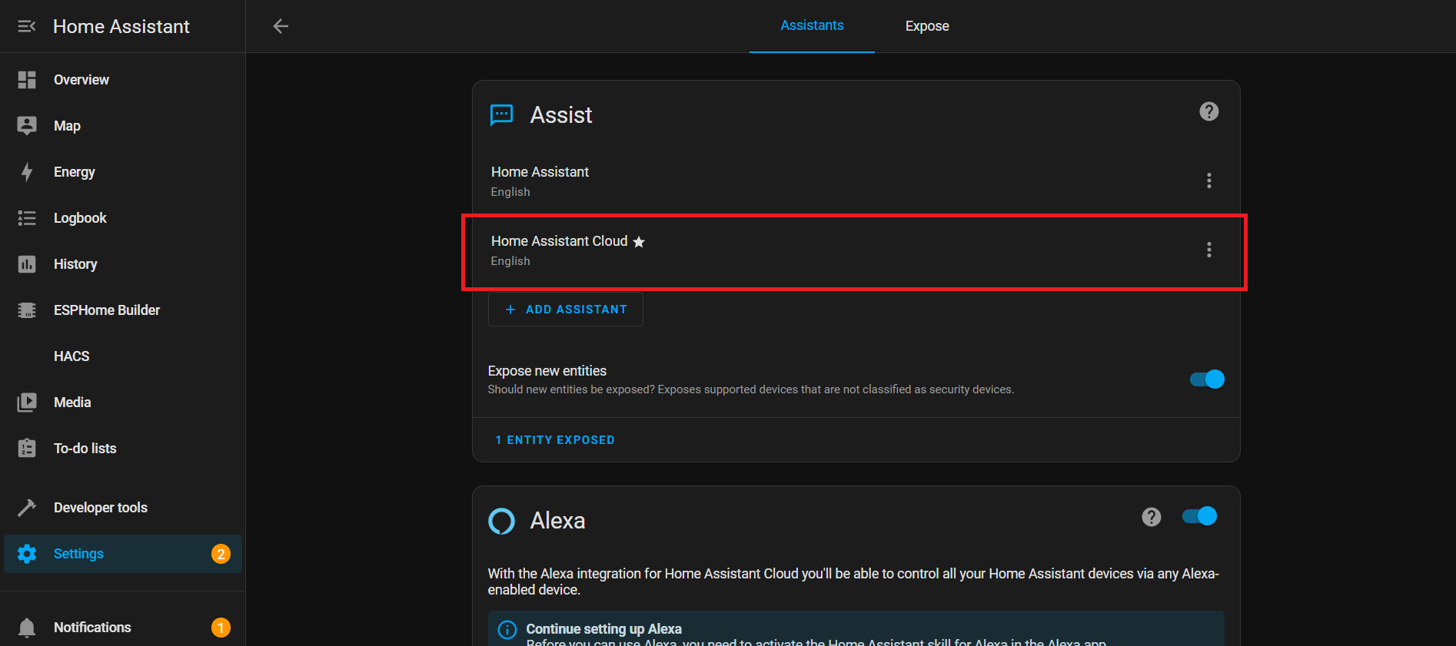
Task: Open the Overview dashboard icon
Action: point(27,80)
